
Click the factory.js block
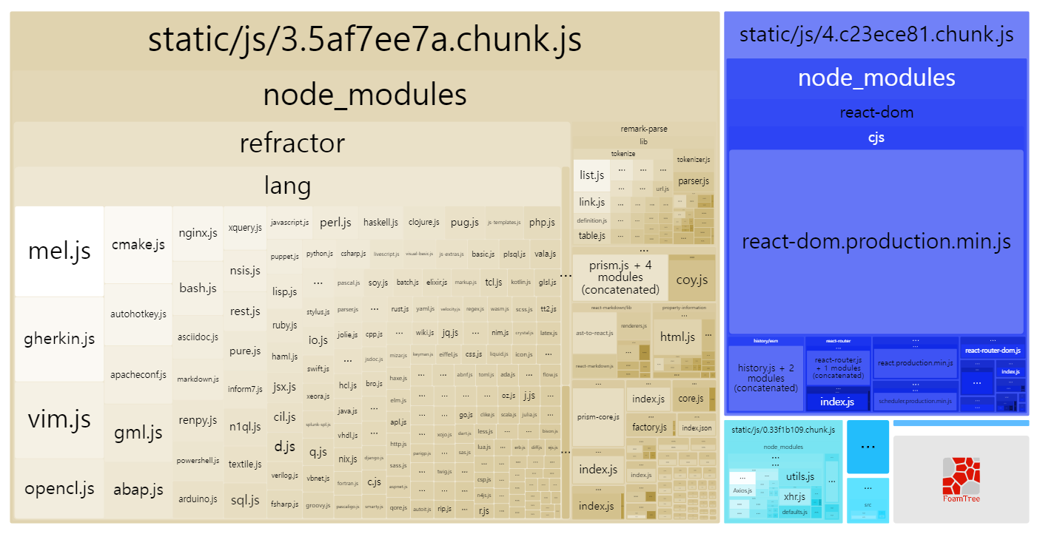tap(651, 427)
